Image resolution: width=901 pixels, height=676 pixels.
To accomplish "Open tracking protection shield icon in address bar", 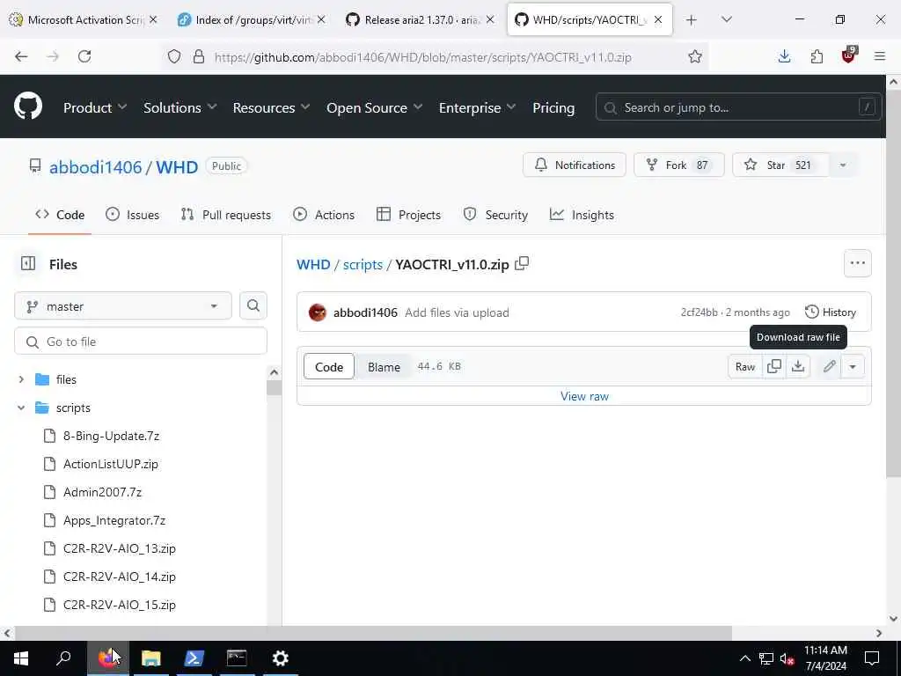I will click(x=174, y=56).
